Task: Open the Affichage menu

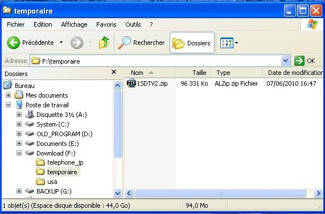Action: [74, 24]
